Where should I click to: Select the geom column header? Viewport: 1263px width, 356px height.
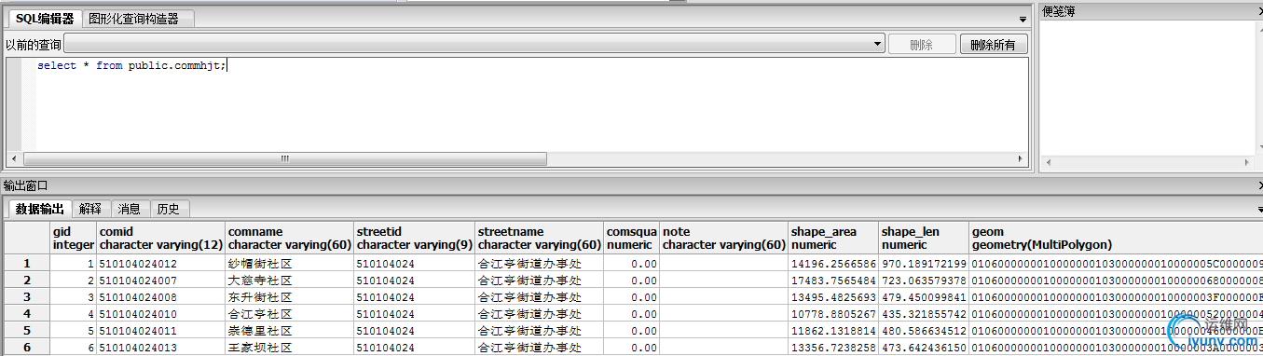coord(1115,238)
